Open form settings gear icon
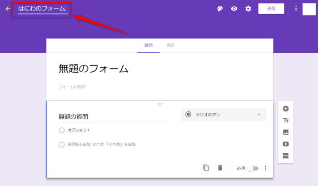The height and width of the screenshot is (186, 318). click(248, 9)
